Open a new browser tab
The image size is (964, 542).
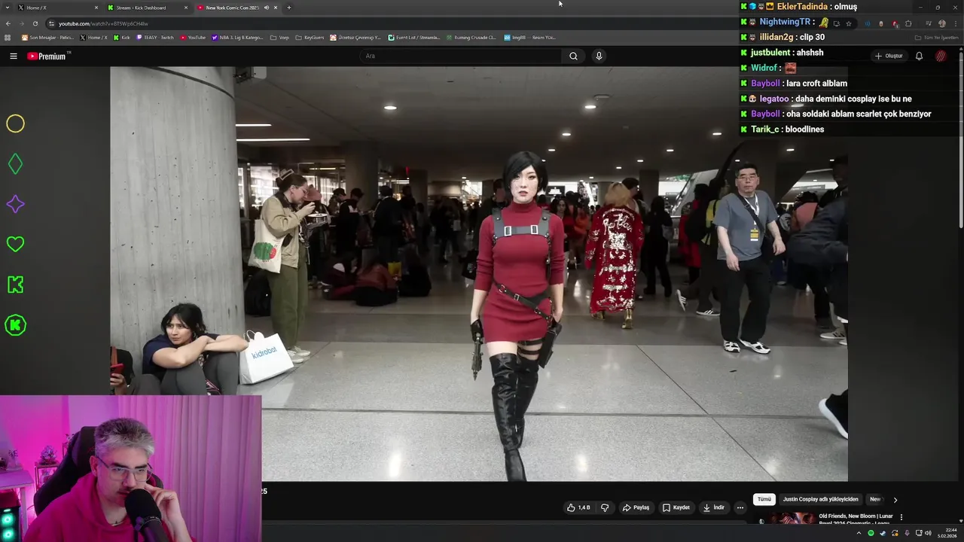click(x=289, y=8)
